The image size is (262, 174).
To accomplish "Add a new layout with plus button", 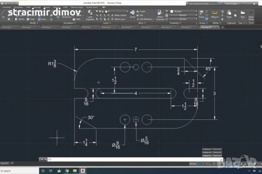I will point(12,163).
